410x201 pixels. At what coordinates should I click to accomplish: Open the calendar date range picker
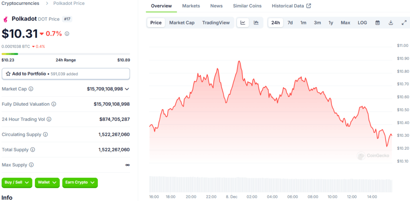point(377,23)
